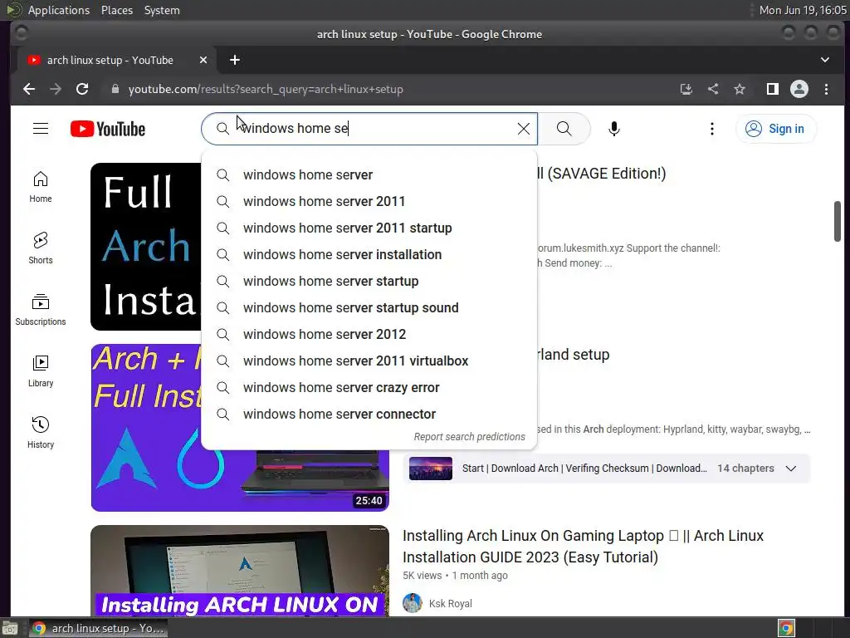The image size is (850, 638).
Task: Click the magnifier search button
Action: click(x=564, y=129)
